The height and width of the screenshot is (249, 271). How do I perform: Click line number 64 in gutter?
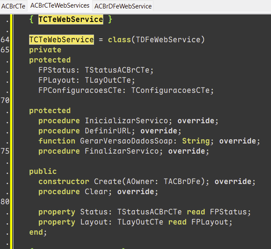point(5,40)
